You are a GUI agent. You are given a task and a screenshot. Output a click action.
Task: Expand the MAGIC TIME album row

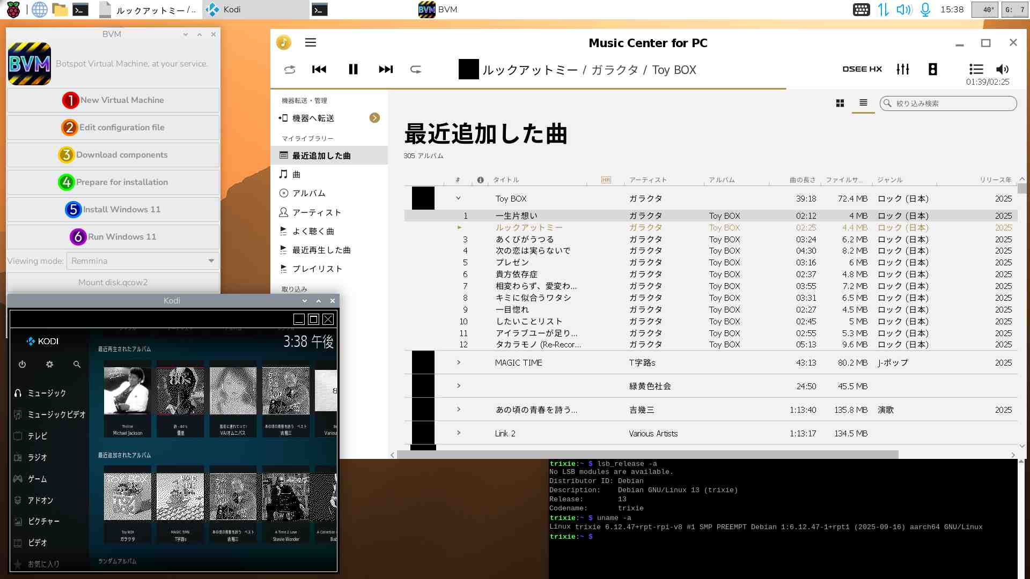459,362
